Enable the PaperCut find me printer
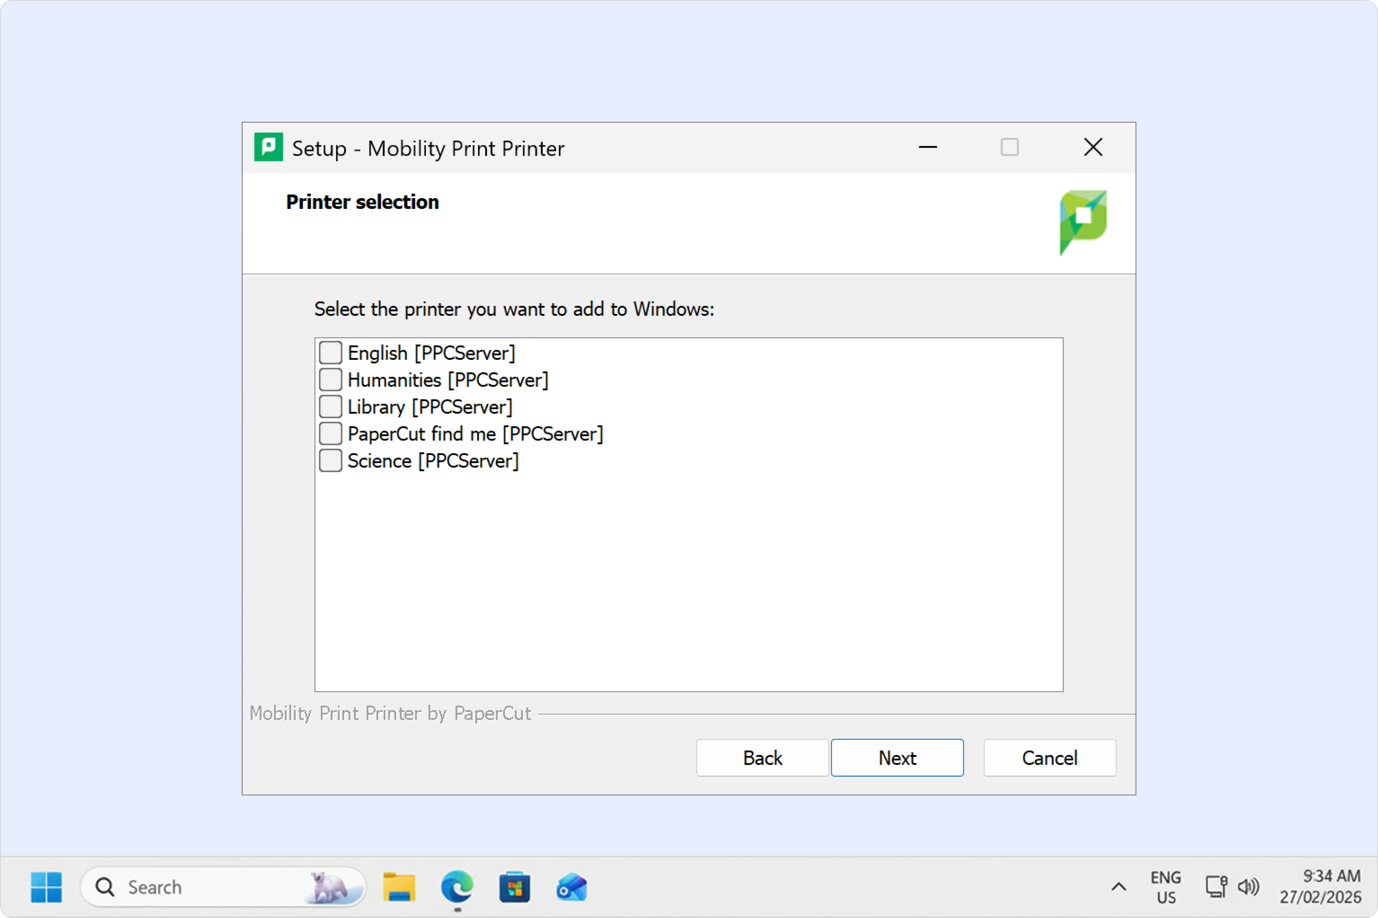Image resolution: width=1378 pixels, height=918 pixels. 330,433
